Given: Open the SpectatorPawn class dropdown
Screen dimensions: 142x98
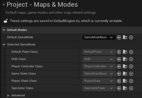Looking at the screenshot, I should (x=99, y=88).
